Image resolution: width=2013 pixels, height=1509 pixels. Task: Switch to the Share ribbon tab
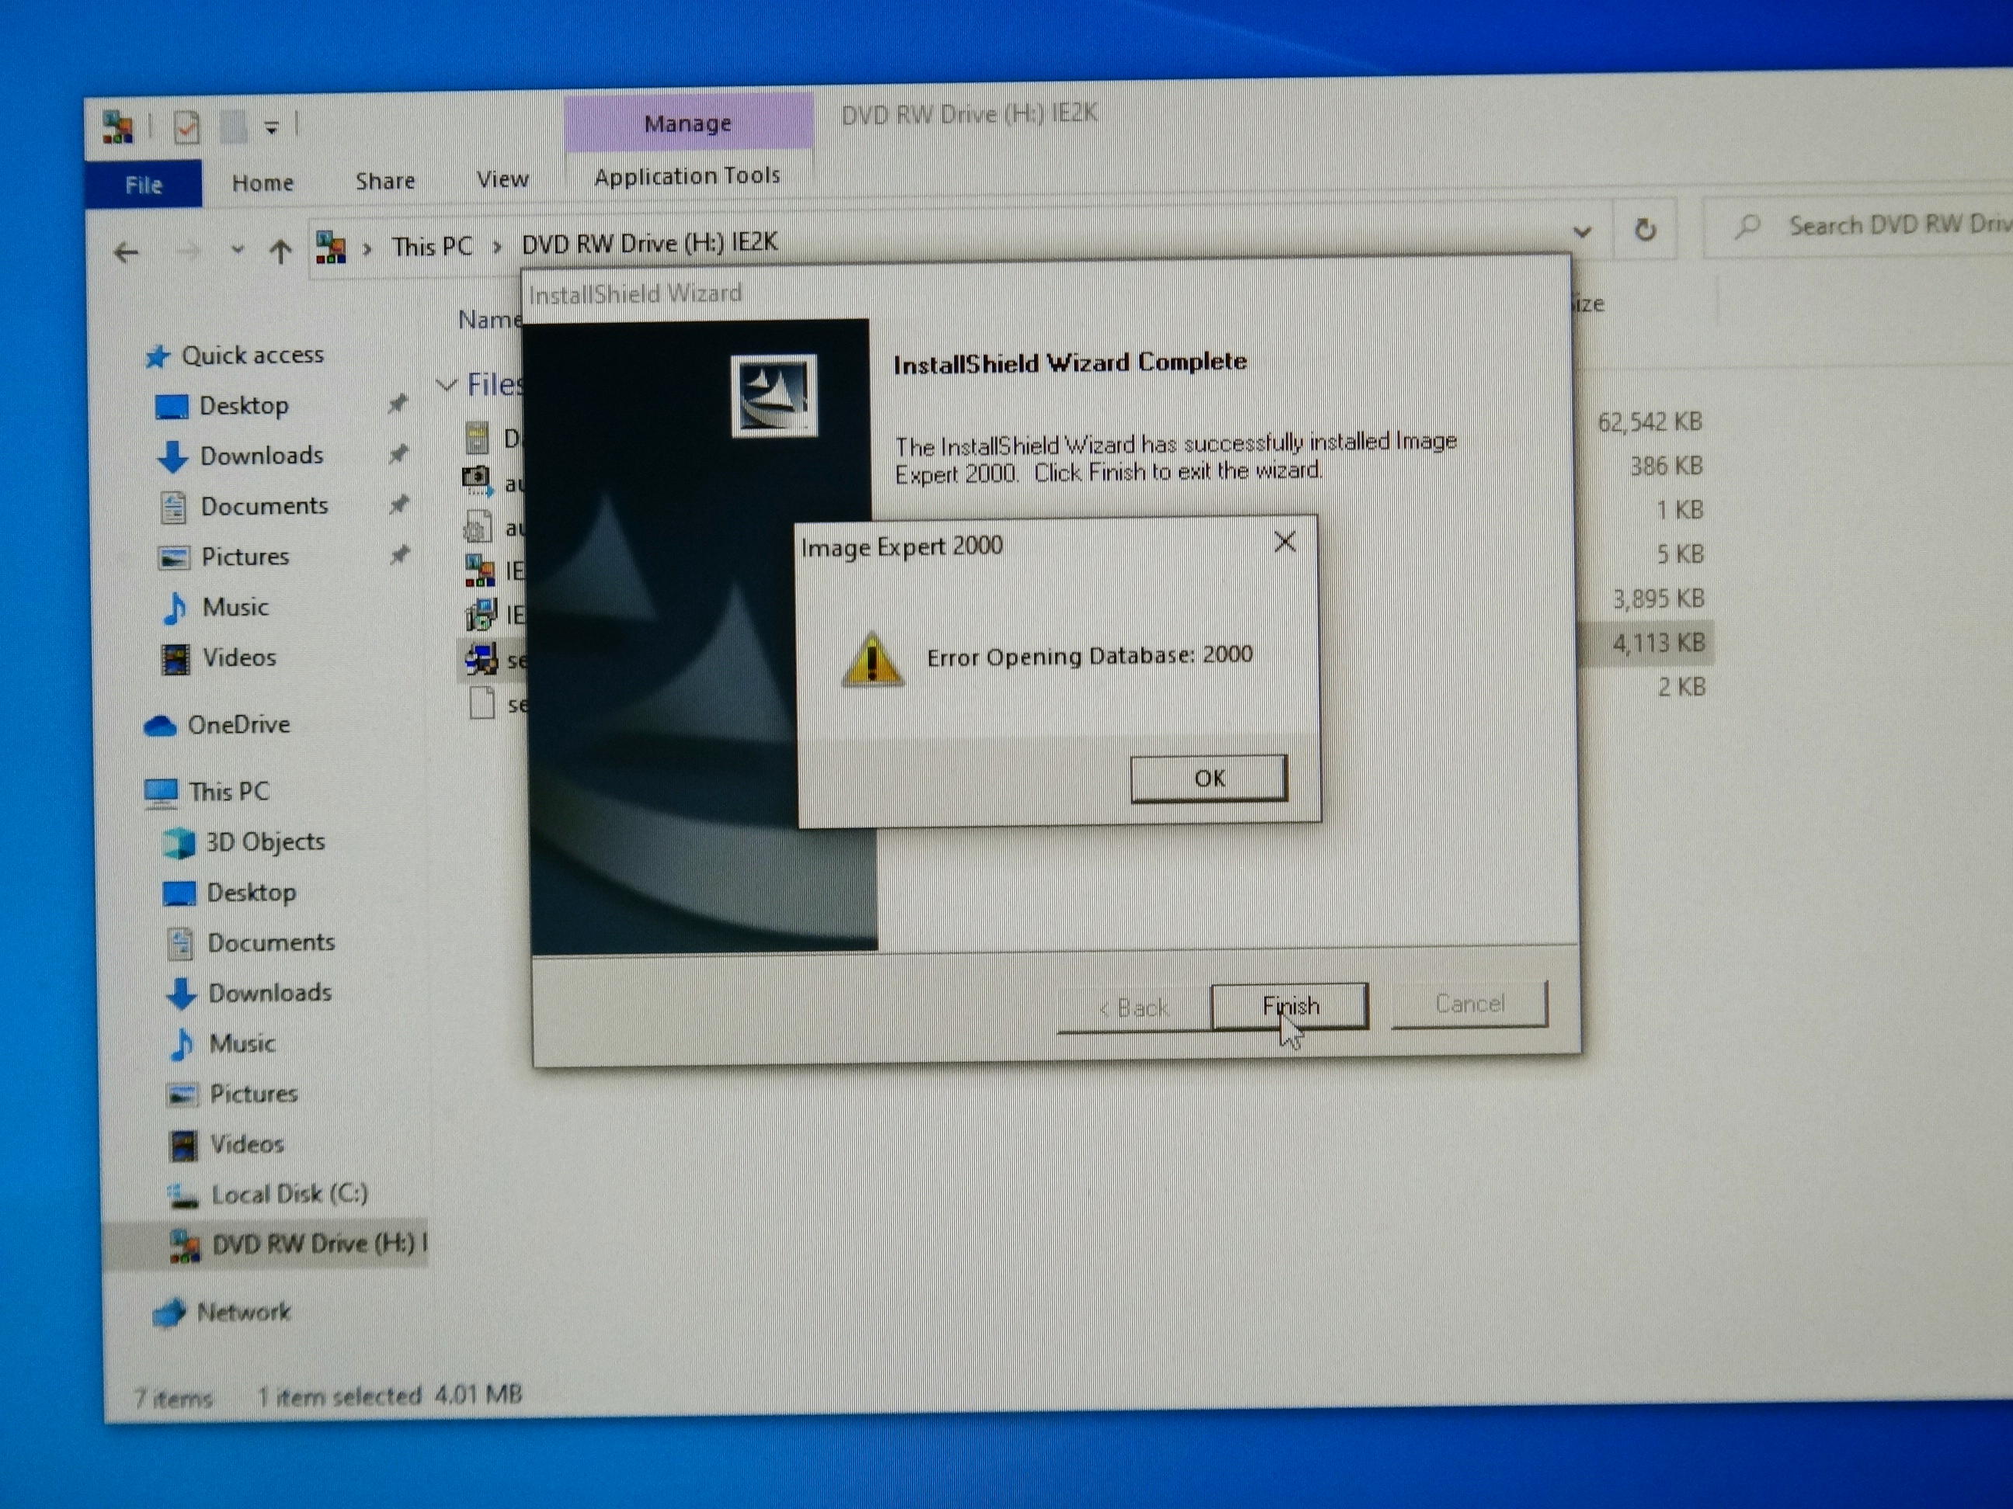tap(385, 180)
